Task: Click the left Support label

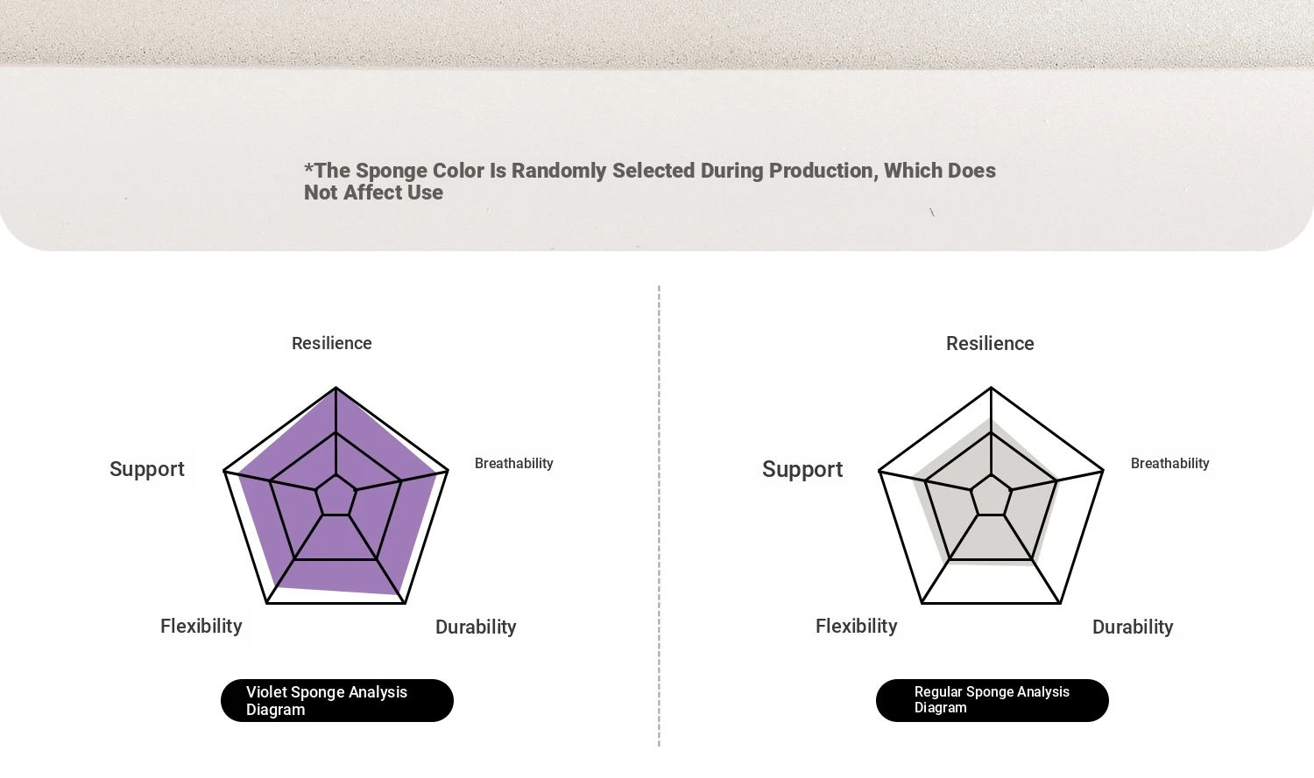Action: click(x=147, y=469)
